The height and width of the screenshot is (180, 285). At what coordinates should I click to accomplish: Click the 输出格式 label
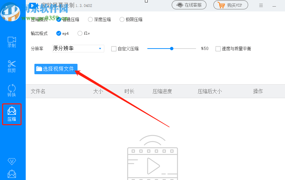click(x=39, y=33)
